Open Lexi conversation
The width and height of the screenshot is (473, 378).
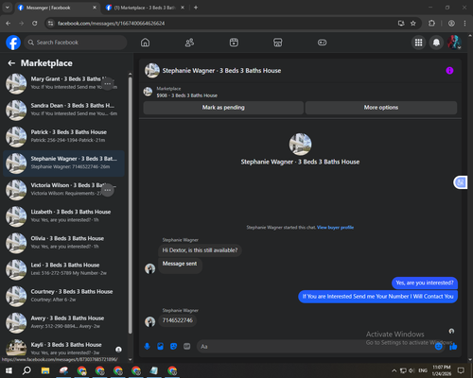(x=63, y=269)
